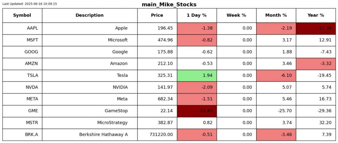The image size is (338, 143).
Task: Click the Last Updated timestamp
Action: [x=30, y=4]
